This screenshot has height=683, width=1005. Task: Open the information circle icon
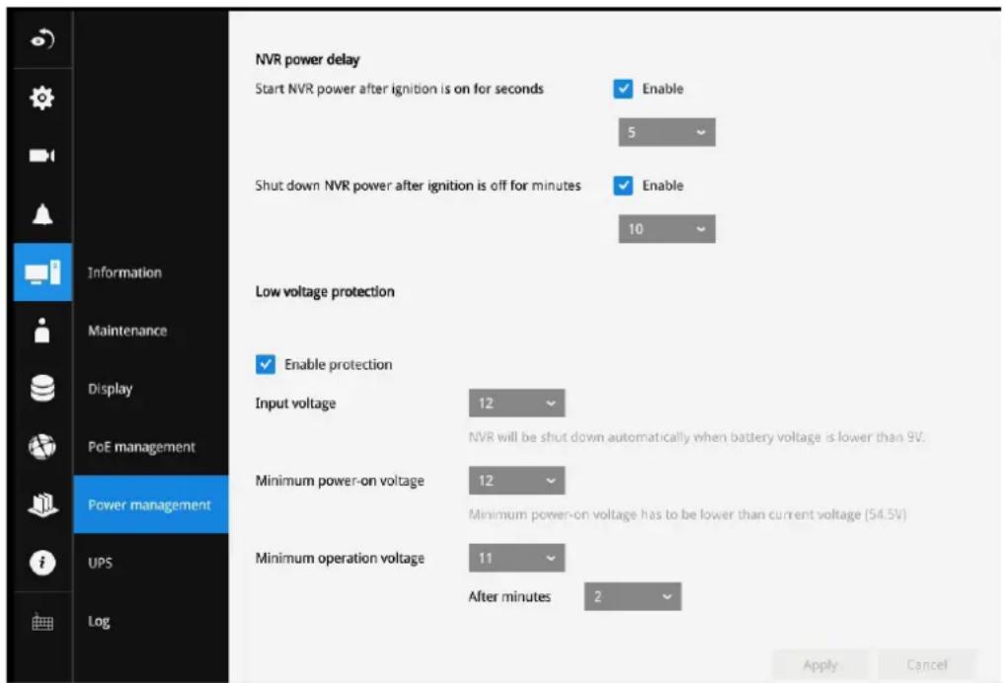click(42, 563)
